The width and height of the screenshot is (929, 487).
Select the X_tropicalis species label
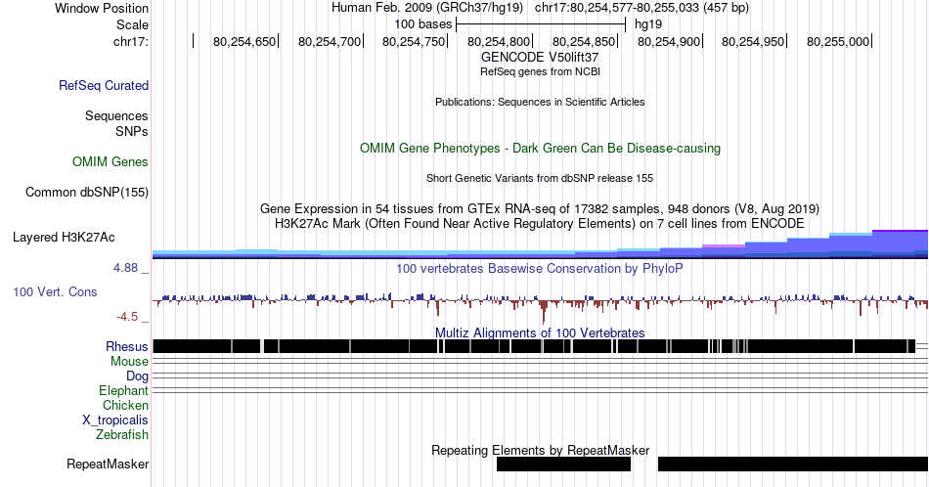click(x=115, y=421)
